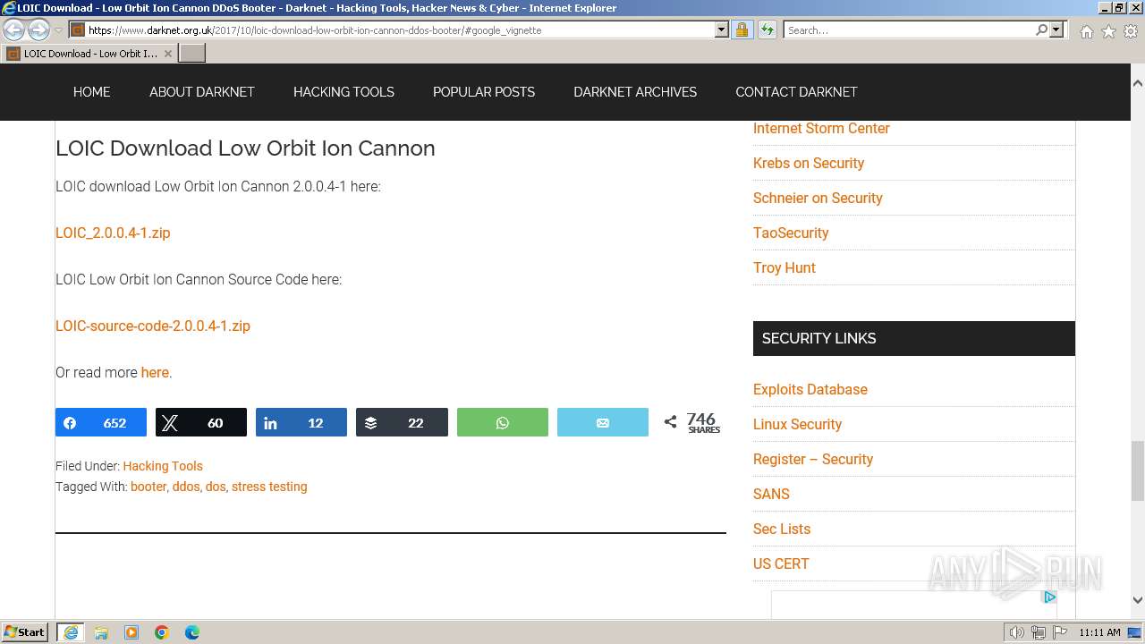This screenshot has height=644, width=1145.
Task: Go forward with the browser Forward arrow
Action: click(x=38, y=30)
